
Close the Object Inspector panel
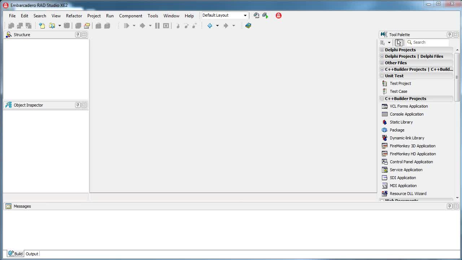84,105
